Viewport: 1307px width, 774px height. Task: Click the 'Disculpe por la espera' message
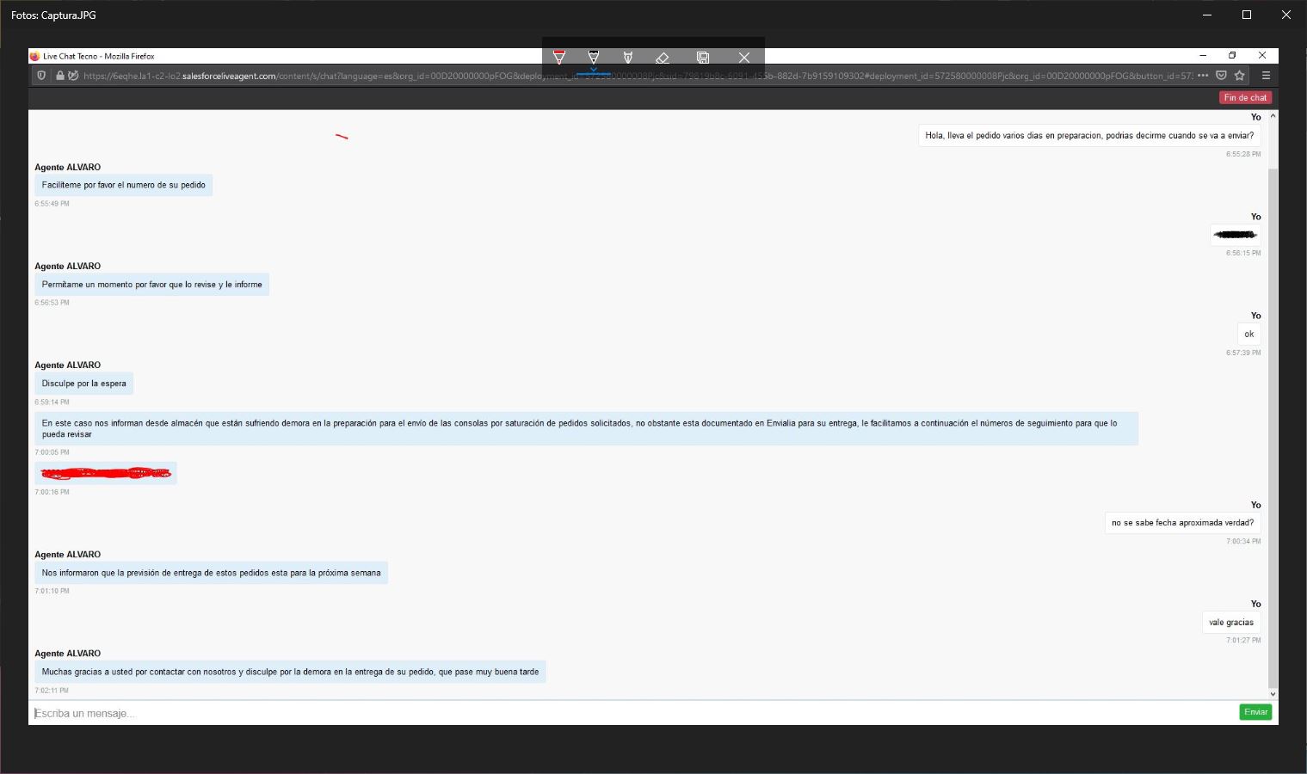tap(84, 384)
